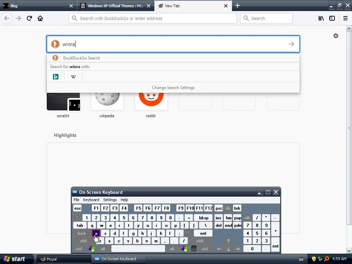Toggle the lock (caps lock) key

click(82, 233)
